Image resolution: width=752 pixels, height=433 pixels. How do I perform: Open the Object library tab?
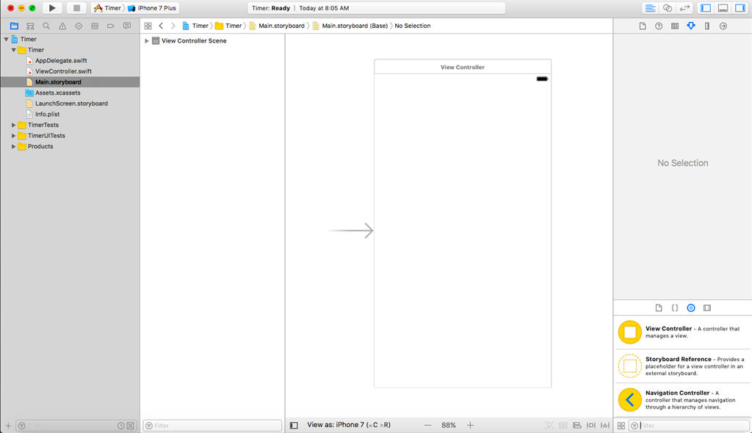(691, 308)
